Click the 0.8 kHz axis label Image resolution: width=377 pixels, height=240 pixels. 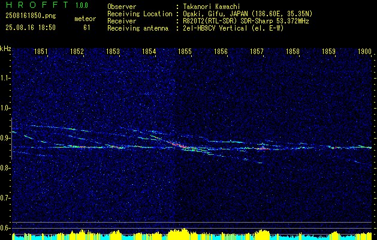pyautogui.click(x=4, y=168)
